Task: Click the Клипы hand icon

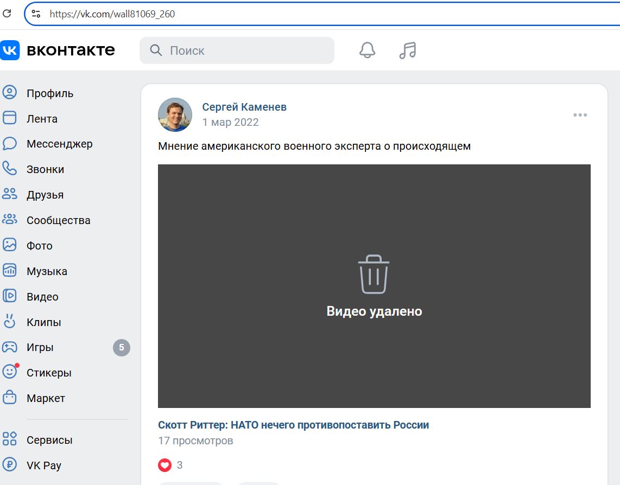Action: pyautogui.click(x=9, y=322)
